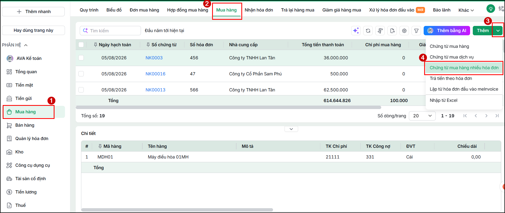The width and height of the screenshot is (505, 213).
Task: Open rows-per-page dropdown showing 20
Action: (422, 116)
